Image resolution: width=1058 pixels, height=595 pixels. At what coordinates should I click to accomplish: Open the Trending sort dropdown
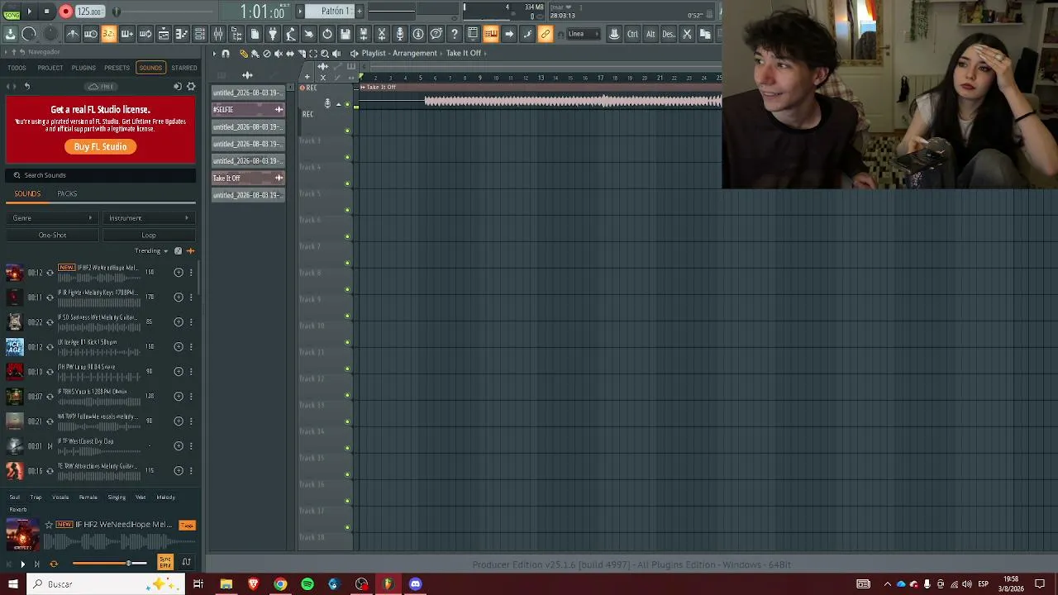tap(151, 251)
